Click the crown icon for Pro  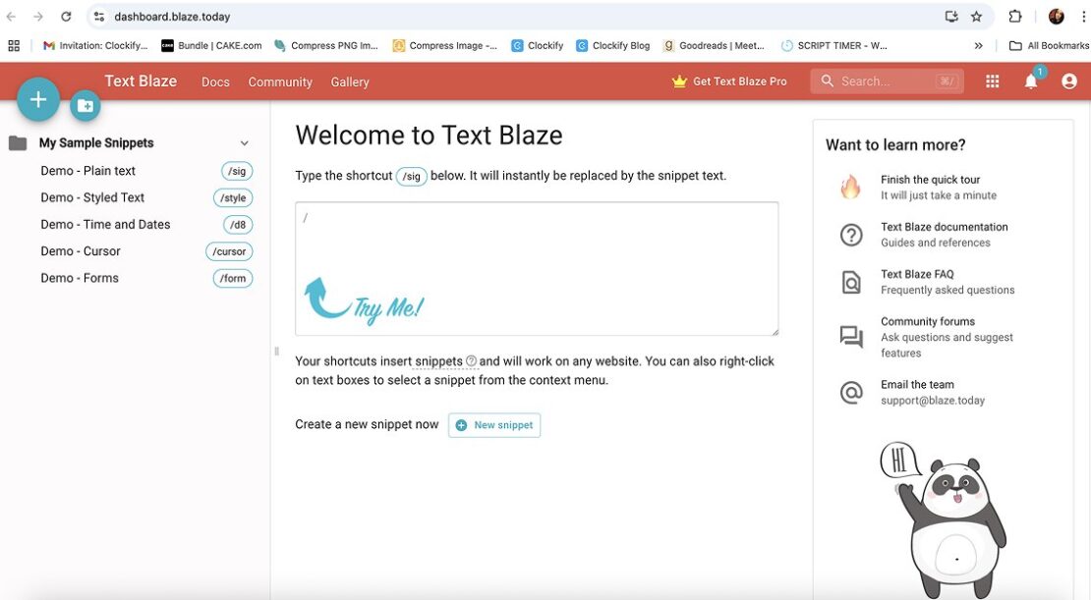coord(679,82)
